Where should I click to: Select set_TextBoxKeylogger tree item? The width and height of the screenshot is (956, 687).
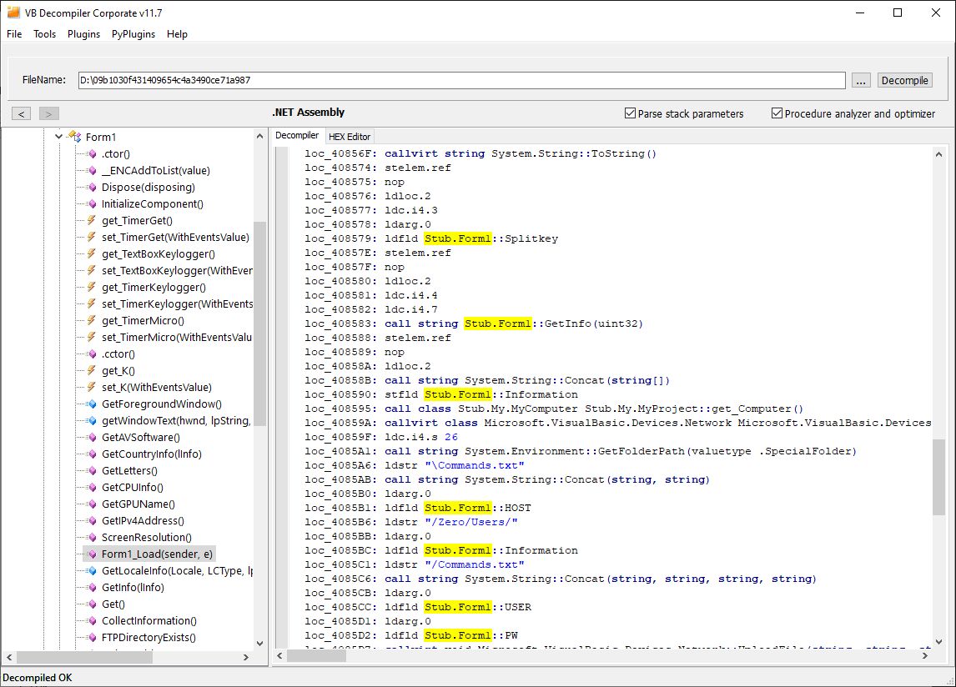[x=177, y=270]
